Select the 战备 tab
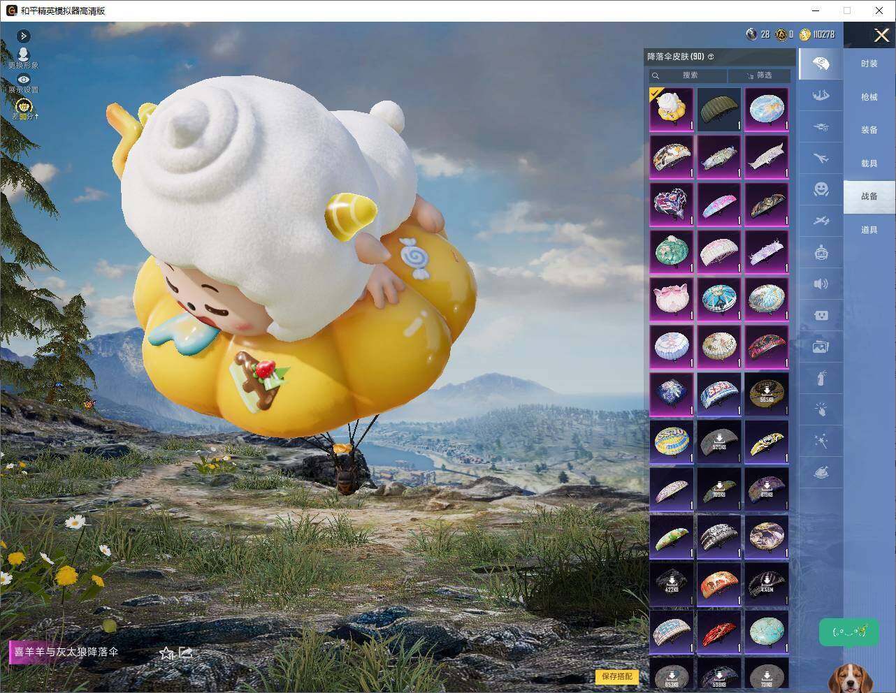 pos(869,196)
